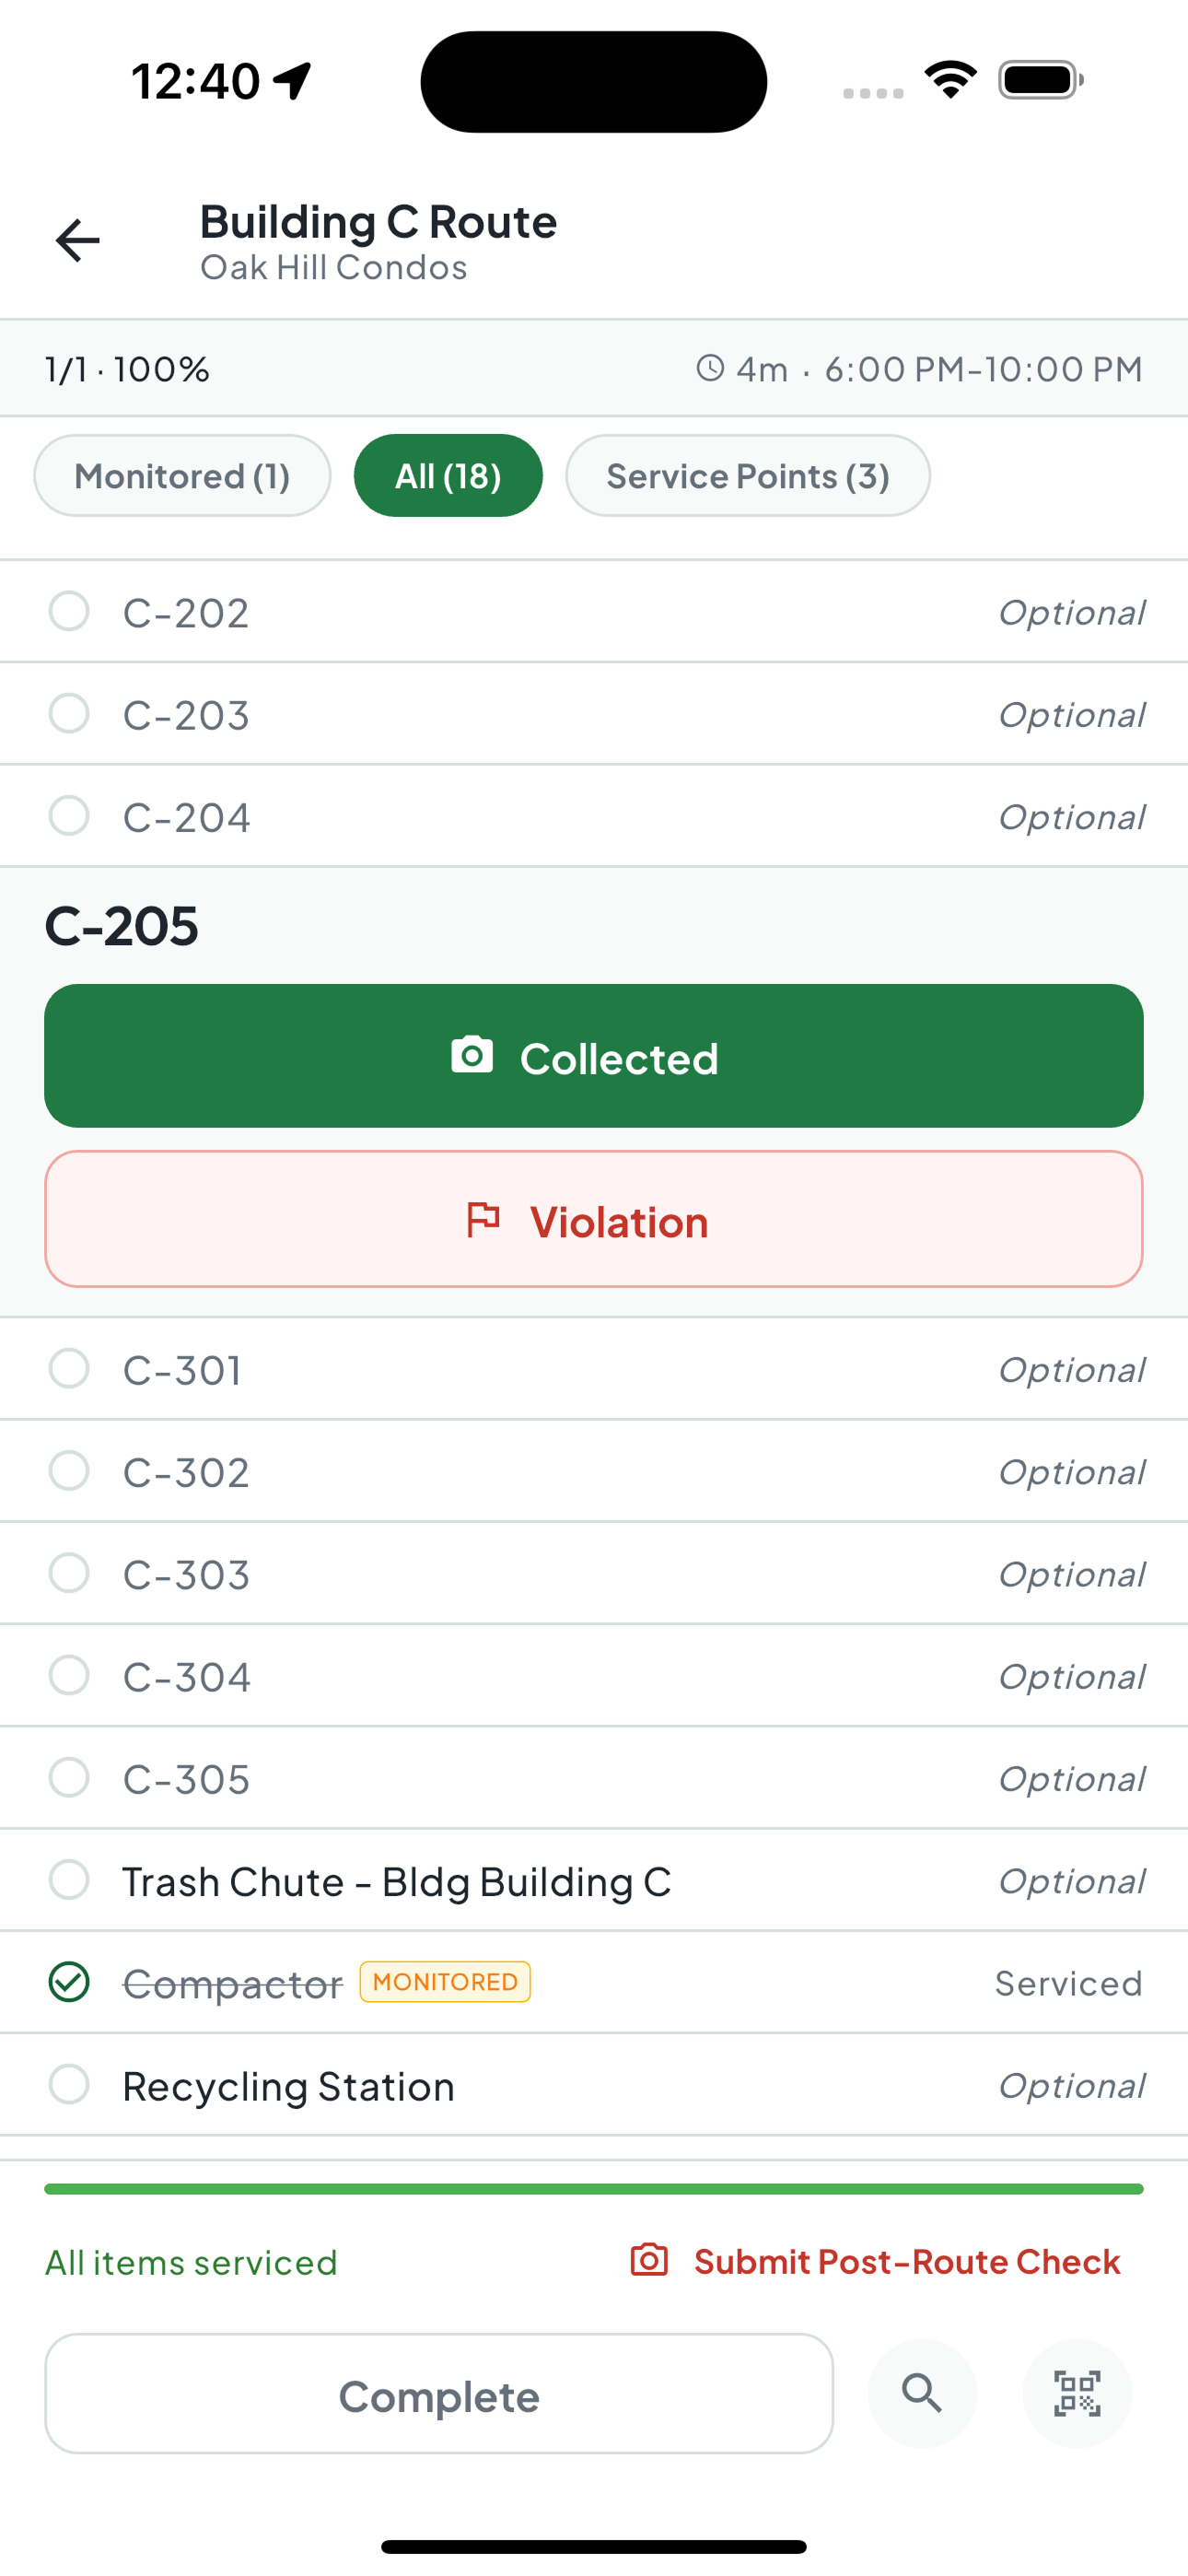Image resolution: width=1188 pixels, height=2576 pixels.
Task: Tap Submit Post-Route Check link
Action: pos(907,2261)
